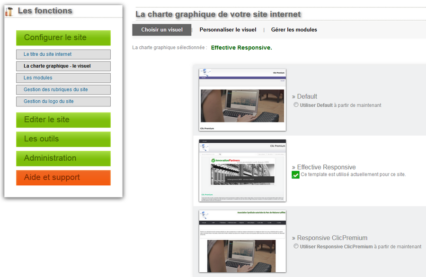426x277 pixels.
Task: Open the Gérer les modules tab
Action: pyautogui.click(x=294, y=30)
